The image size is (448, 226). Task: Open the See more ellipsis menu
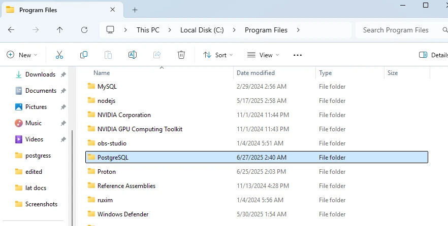[298, 55]
